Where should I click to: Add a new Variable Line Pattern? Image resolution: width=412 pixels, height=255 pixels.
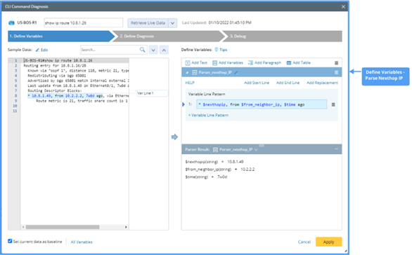pyautogui.click(x=208, y=115)
